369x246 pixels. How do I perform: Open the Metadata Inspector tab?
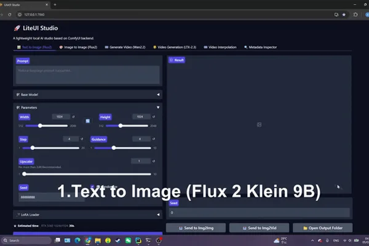[x=261, y=47]
